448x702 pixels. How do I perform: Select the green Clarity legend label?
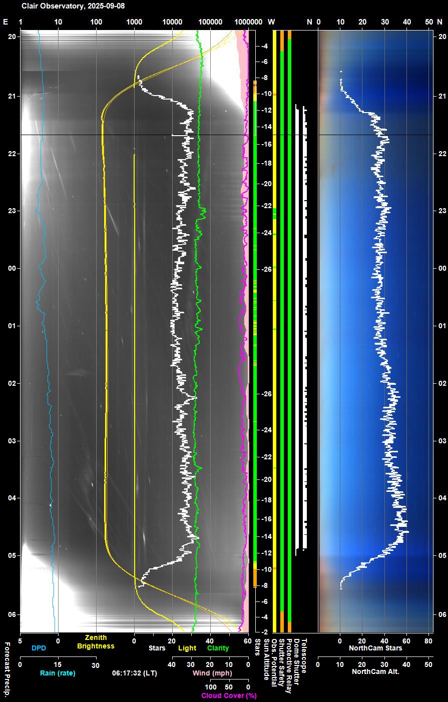pos(218,648)
